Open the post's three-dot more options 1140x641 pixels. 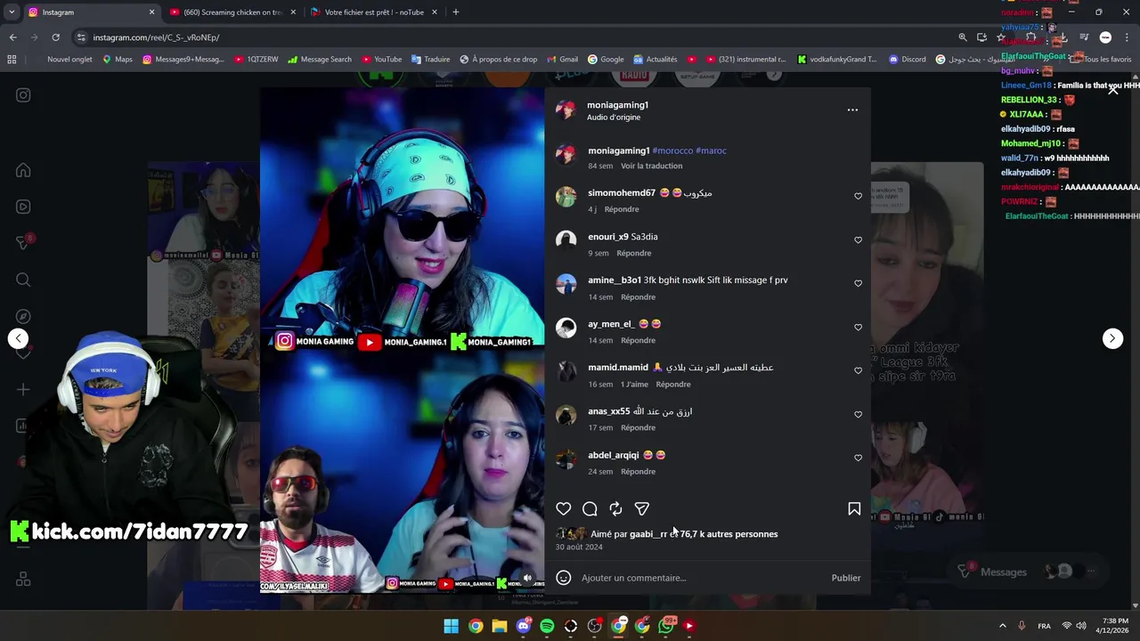pos(852,110)
